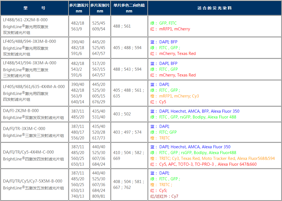Click dichroic value 403 ; 502
This screenshot has height=201, width=282.
[x=122, y=114]
